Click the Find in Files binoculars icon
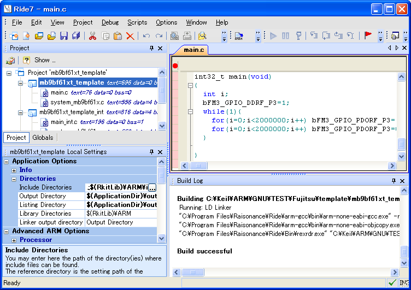 202,35
